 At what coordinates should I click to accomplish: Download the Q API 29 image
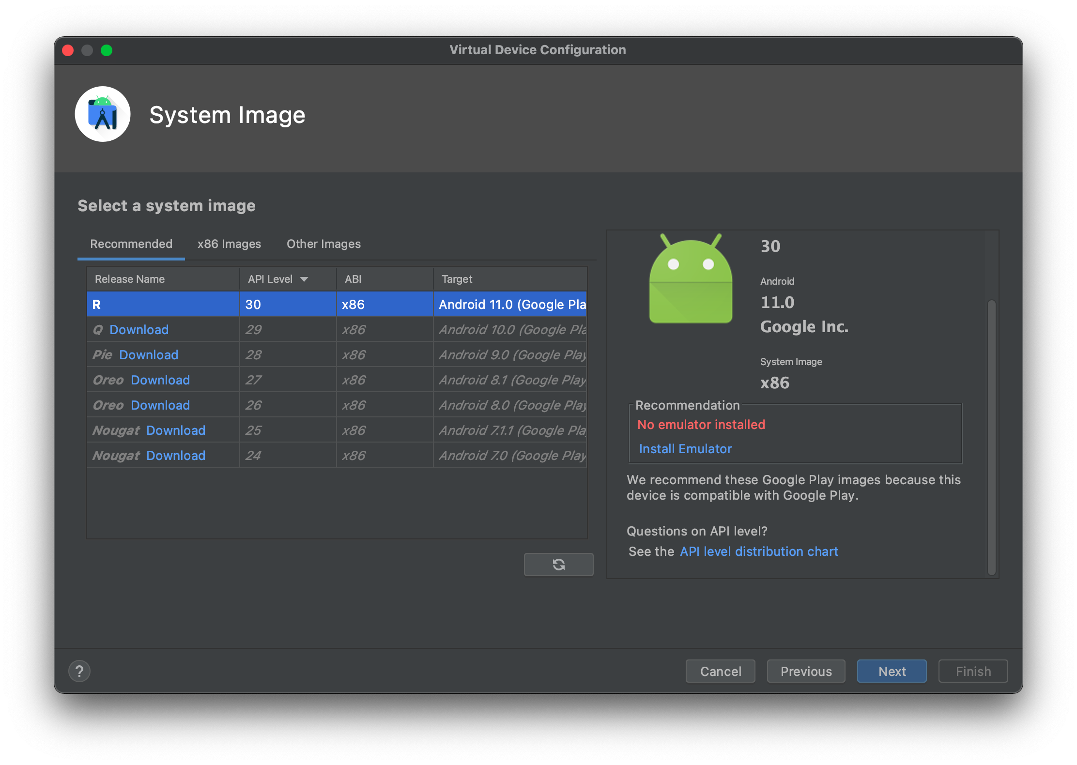point(139,330)
